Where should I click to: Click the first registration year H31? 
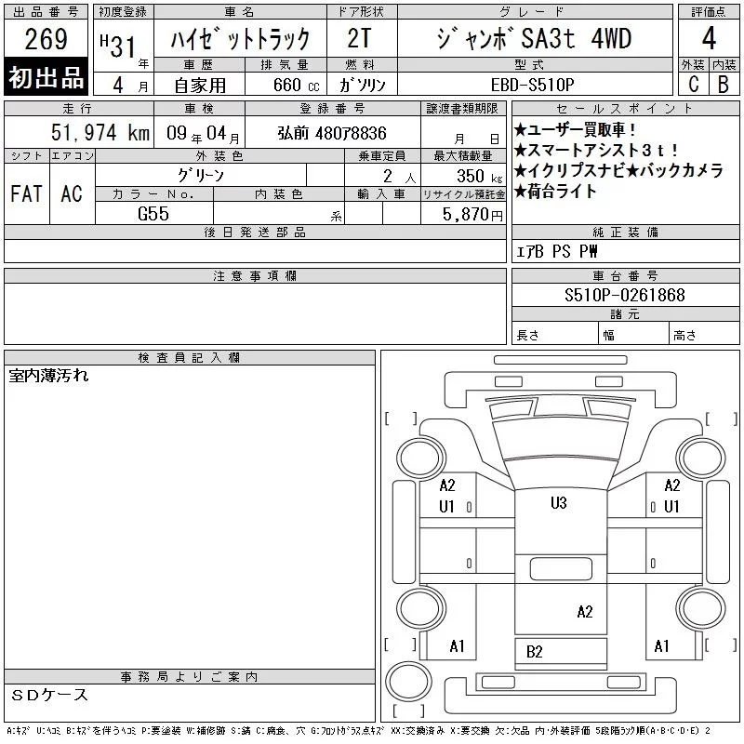click(118, 46)
